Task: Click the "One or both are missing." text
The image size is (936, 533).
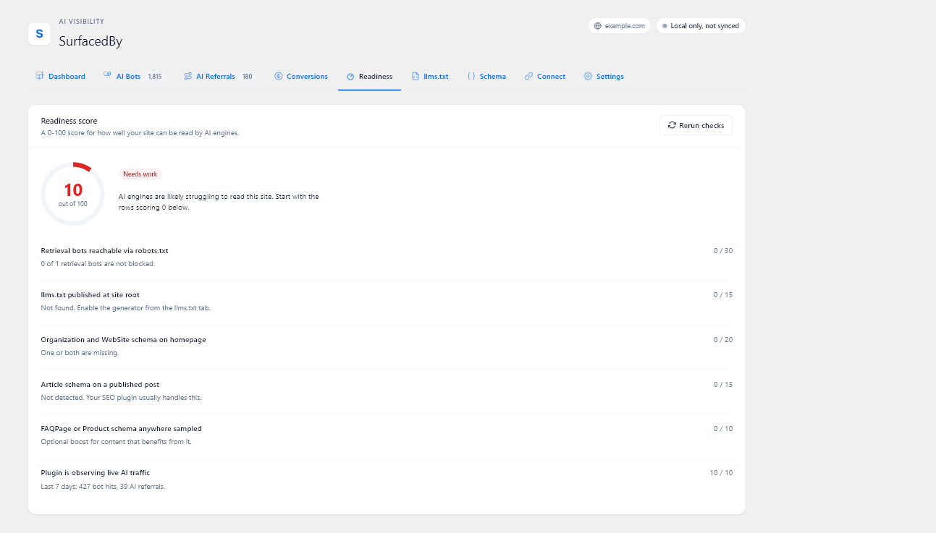Action: (x=80, y=353)
